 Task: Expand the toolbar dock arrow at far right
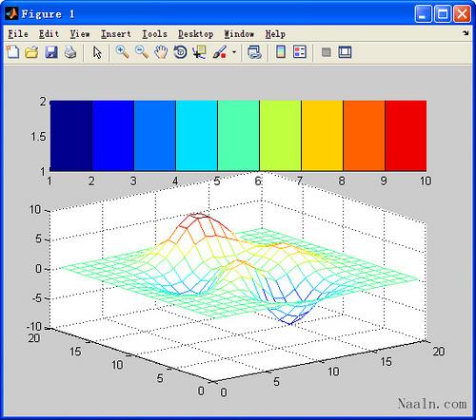click(x=466, y=32)
